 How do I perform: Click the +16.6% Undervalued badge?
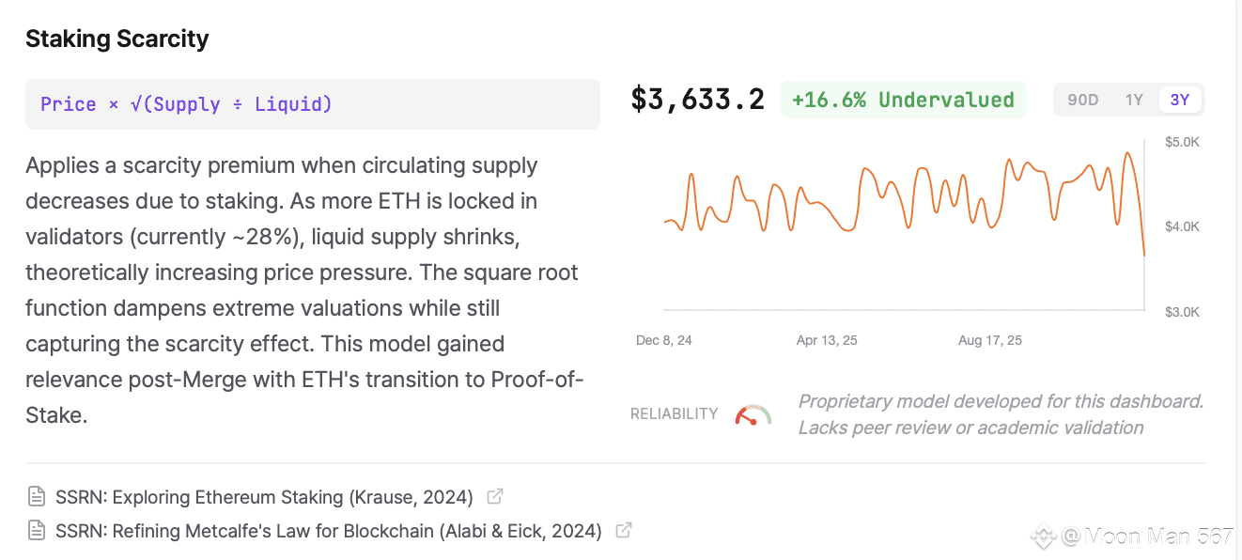pyautogui.click(x=903, y=100)
